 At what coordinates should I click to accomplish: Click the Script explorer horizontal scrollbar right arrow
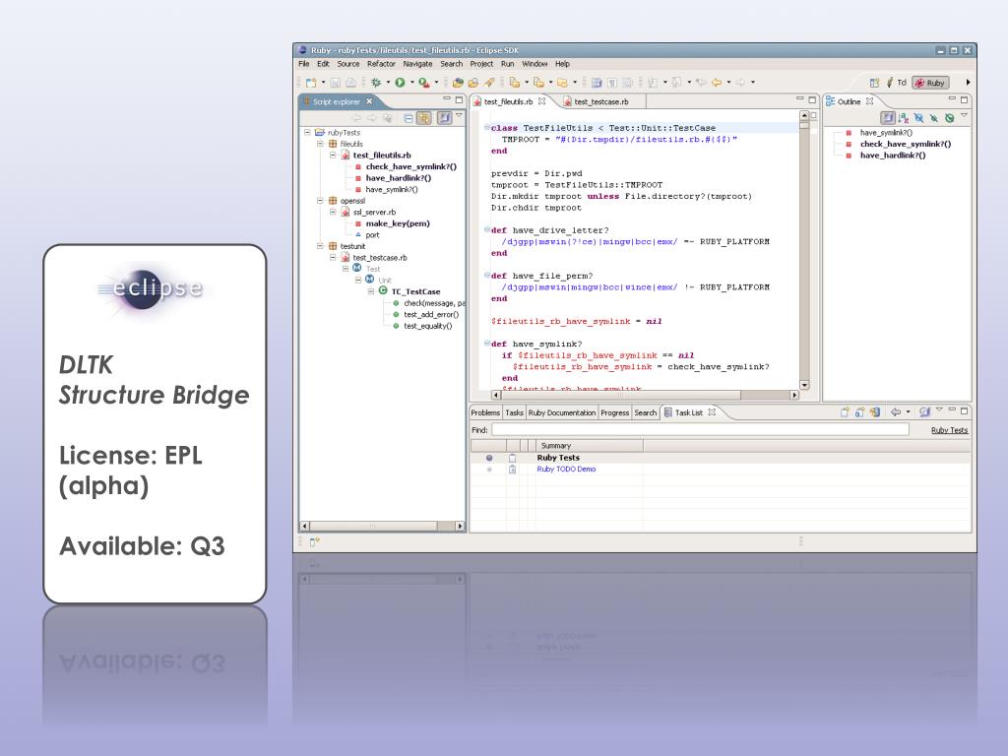[x=460, y=526]
